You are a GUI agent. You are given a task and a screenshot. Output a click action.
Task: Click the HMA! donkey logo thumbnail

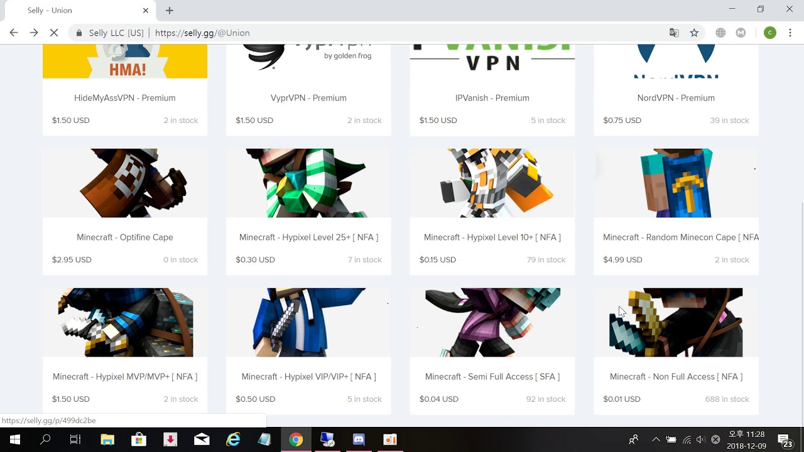[124, 62]
